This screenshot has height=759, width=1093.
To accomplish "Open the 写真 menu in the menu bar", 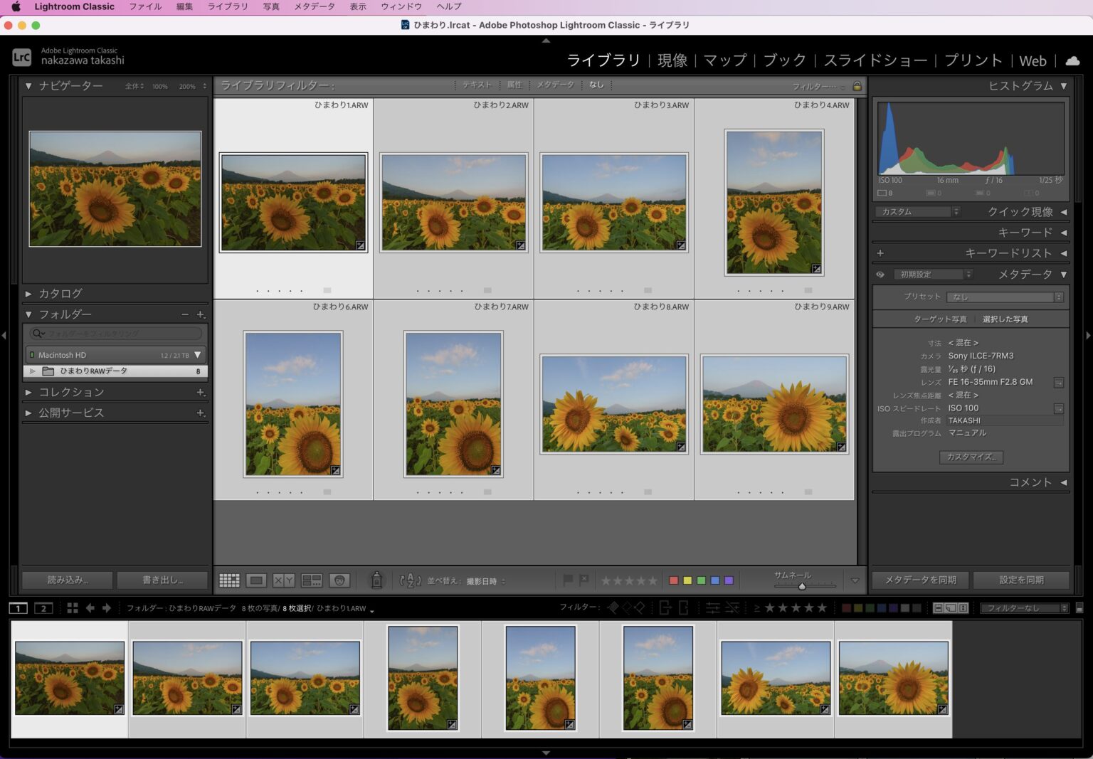I will [271, 6].
